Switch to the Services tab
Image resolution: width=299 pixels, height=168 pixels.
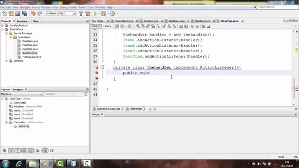tap(22, 21)
